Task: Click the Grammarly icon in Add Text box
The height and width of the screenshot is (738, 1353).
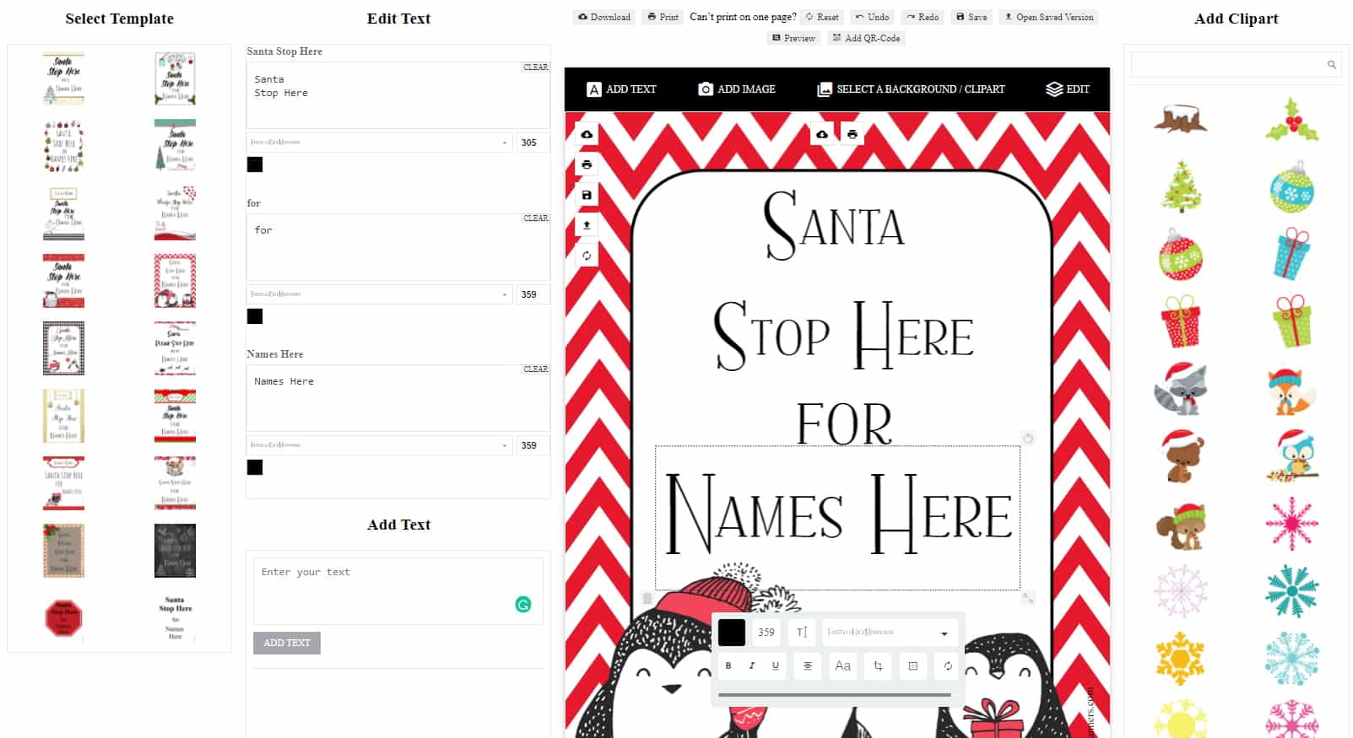Action: point(523,604)
